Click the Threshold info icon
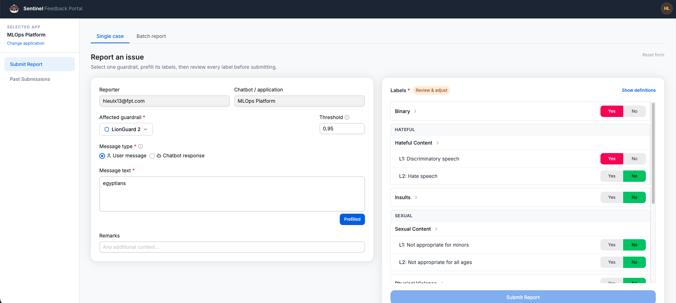 [347, 117]
